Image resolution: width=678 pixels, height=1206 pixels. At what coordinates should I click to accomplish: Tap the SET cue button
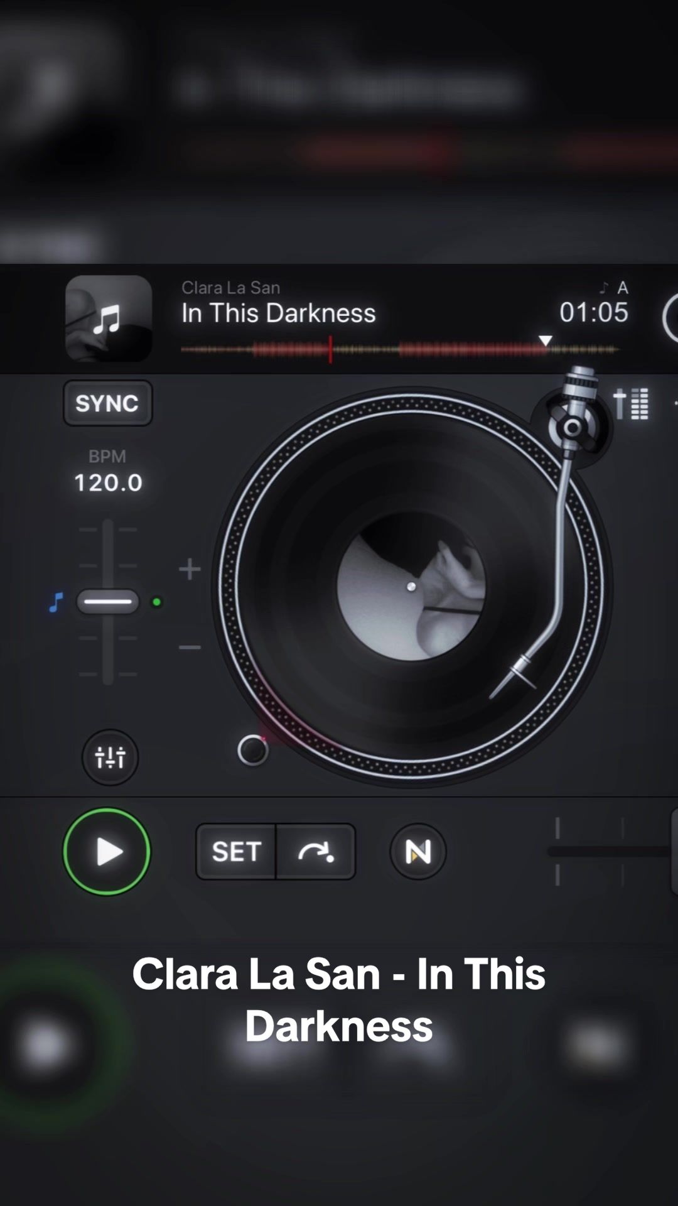236,852
